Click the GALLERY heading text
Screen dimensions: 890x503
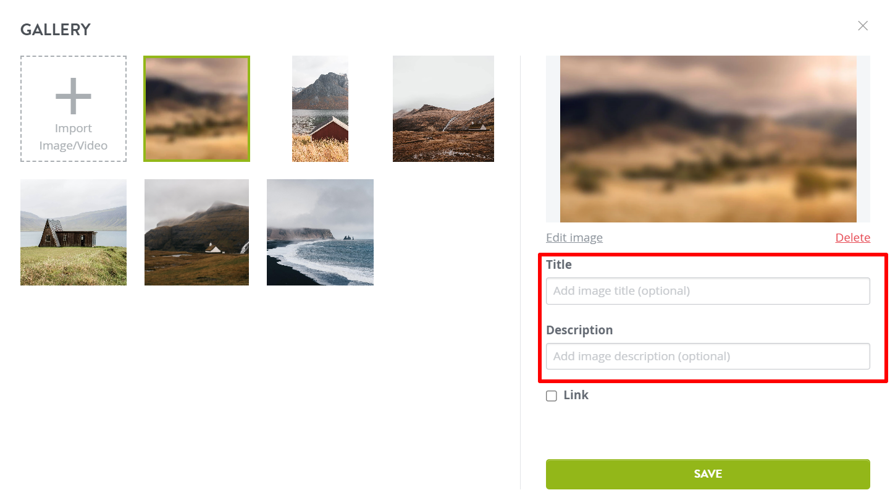[56, 30]
